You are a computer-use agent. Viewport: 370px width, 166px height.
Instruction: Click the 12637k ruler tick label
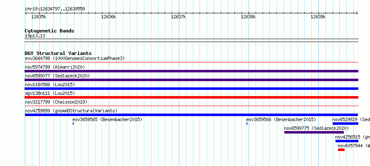[178, 17]
